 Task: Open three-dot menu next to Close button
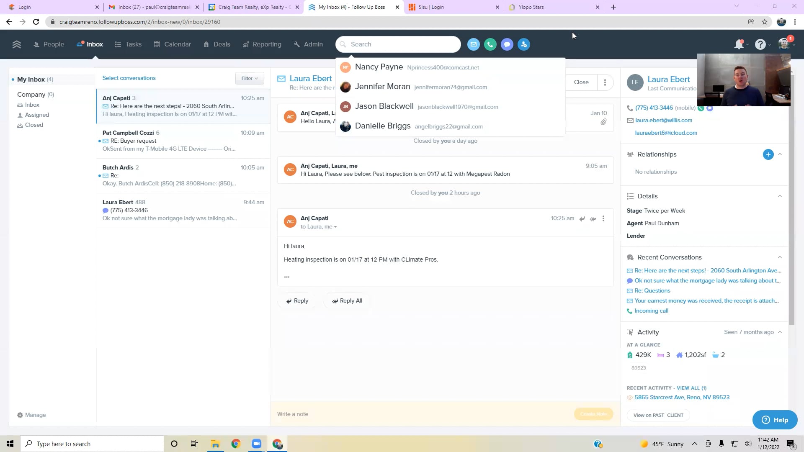[605, 82]
